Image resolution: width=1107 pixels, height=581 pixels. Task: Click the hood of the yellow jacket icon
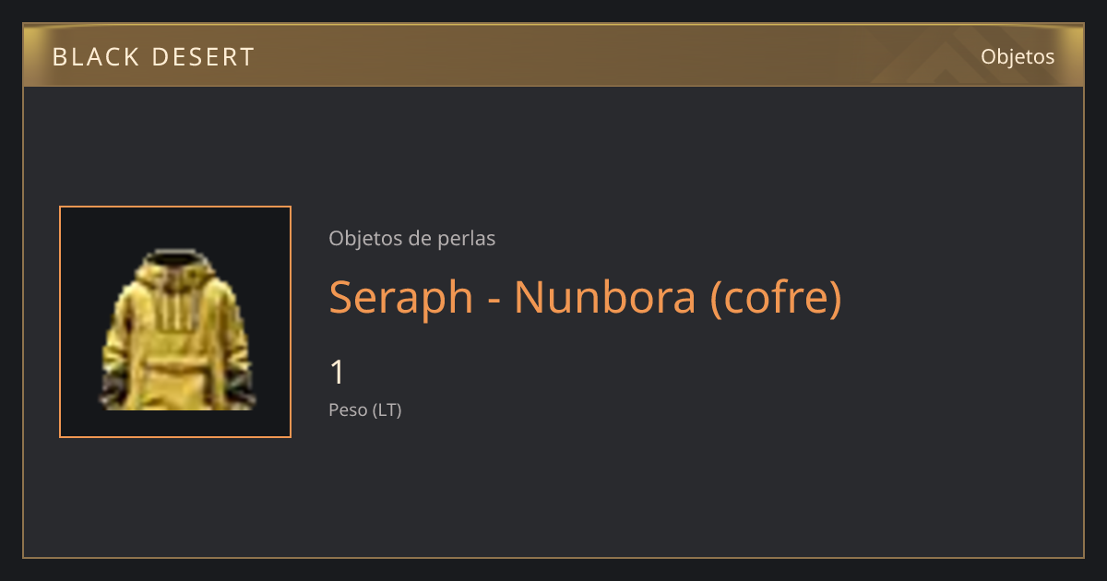click(x=175, y=267)
